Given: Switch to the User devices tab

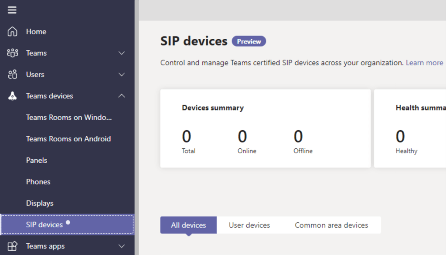Looking at the screenshot, I should 249,225.
